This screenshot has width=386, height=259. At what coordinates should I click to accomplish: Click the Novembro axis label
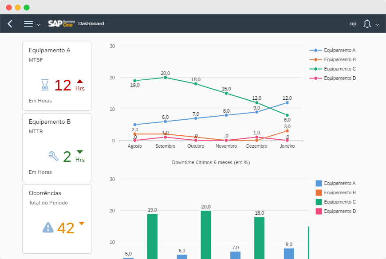[x=226, y=146]
